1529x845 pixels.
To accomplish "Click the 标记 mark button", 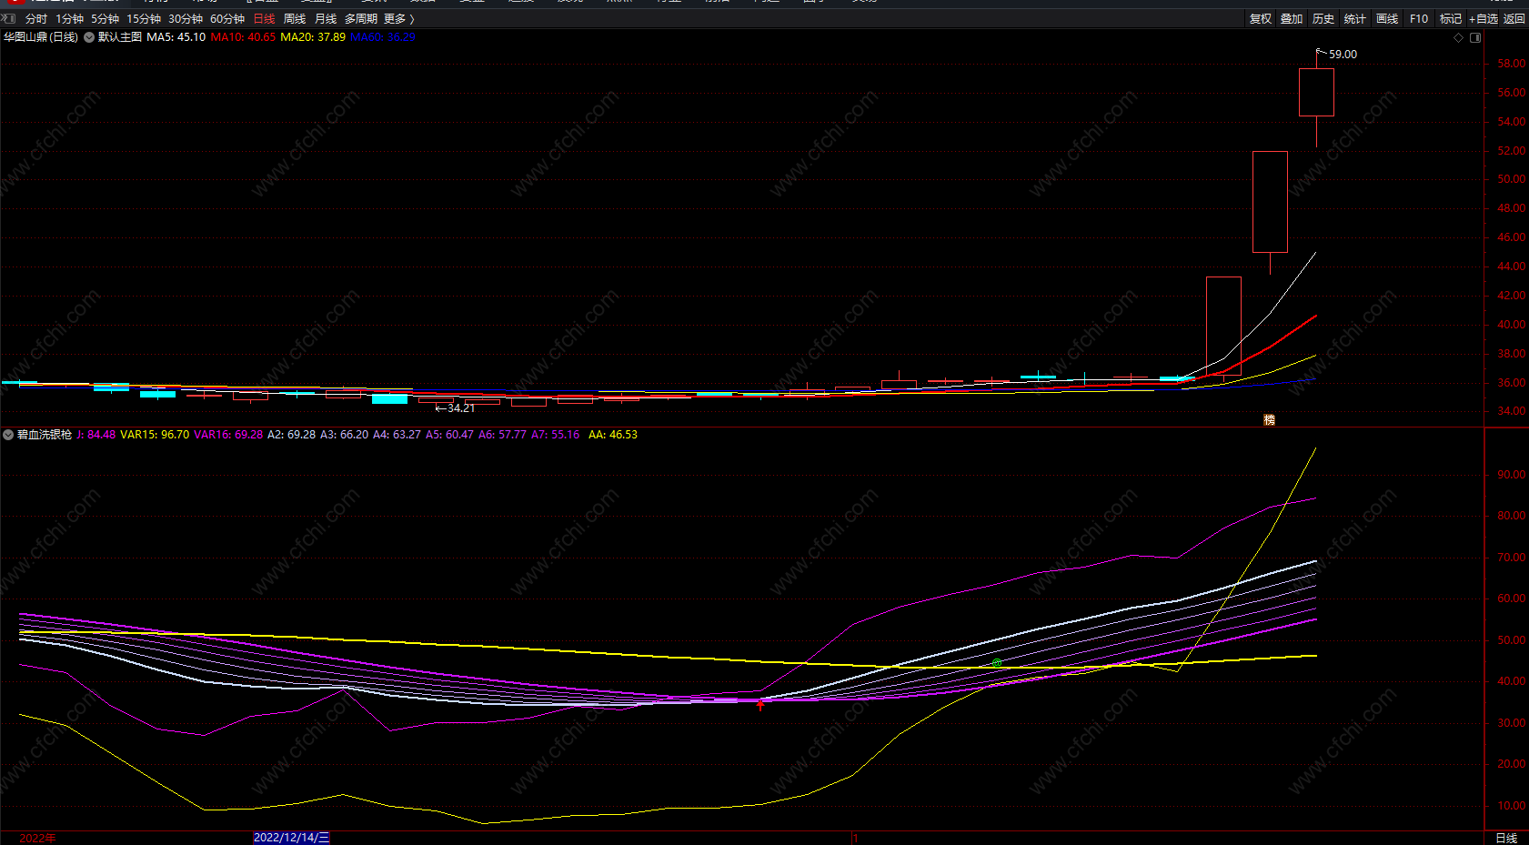I will (1451, 19).
